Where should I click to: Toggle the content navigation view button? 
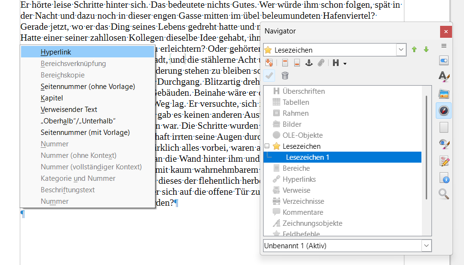tap(269, 63)
